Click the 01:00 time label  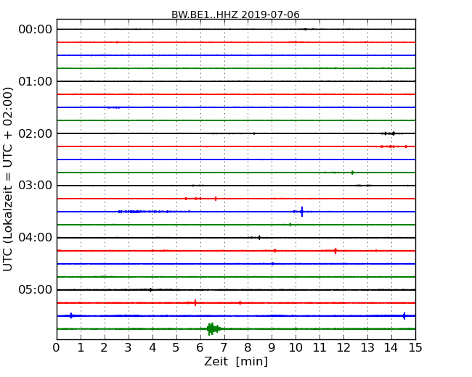coord(36,81)
